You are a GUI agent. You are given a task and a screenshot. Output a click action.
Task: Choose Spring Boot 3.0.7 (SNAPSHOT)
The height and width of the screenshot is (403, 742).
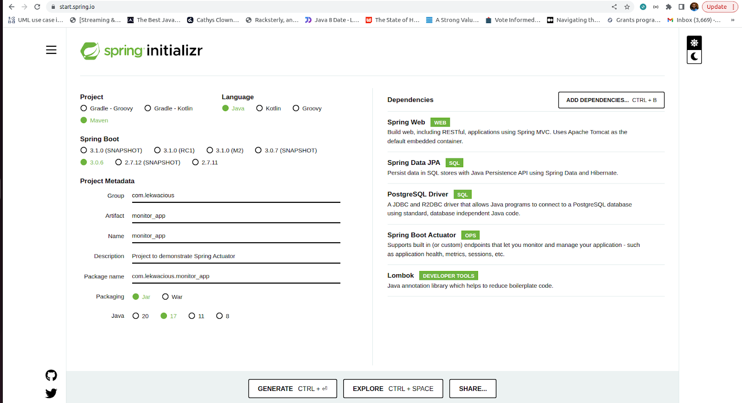(286, 151)
